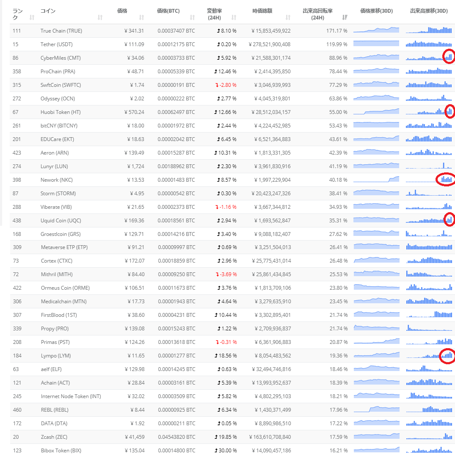This screenshot has height=457, width=455.
Task: Click Huobi Token 30D volume chart
Action: [x=429, y=112]
